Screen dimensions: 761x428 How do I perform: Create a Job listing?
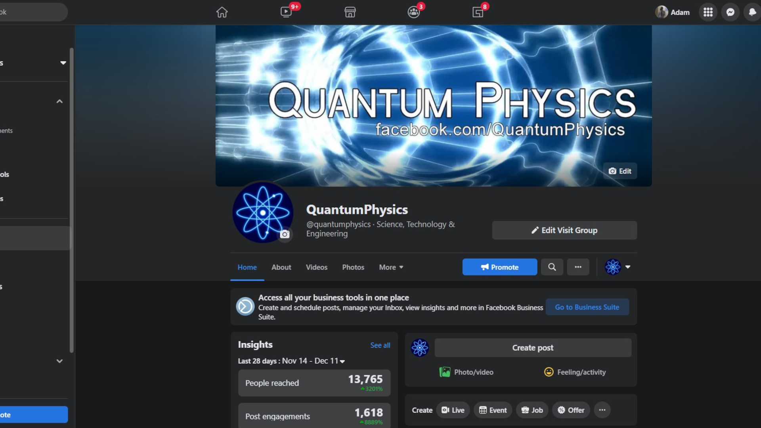(x=532, y=410)
